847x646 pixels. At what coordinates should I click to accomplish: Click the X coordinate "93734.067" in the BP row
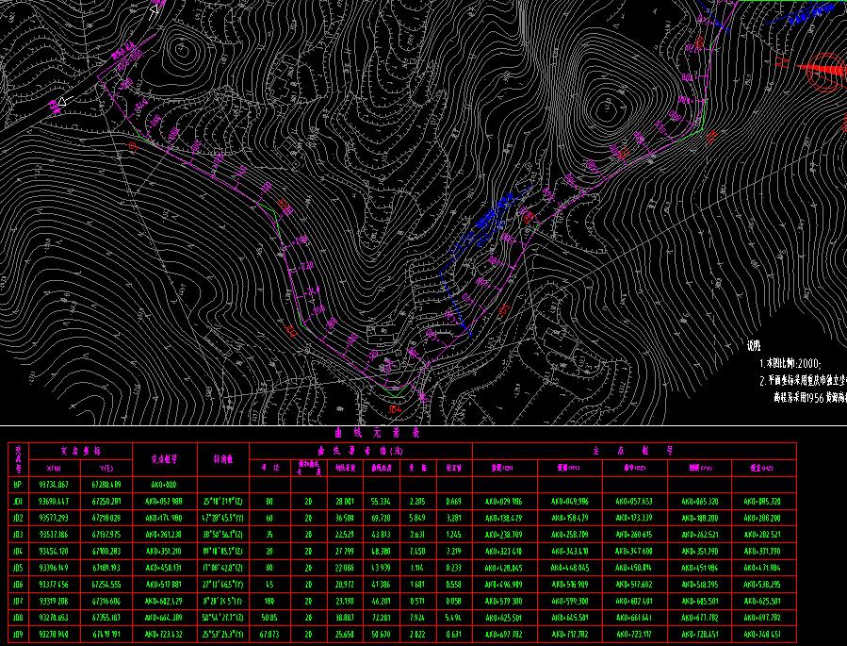pyautogui.click(x=54, y=485)
